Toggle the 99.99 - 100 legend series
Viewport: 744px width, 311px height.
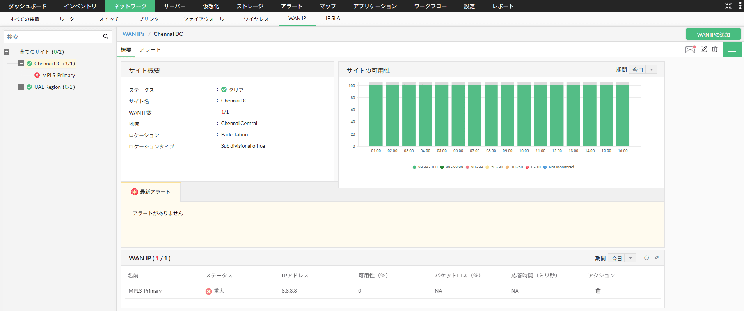(425, 167)
